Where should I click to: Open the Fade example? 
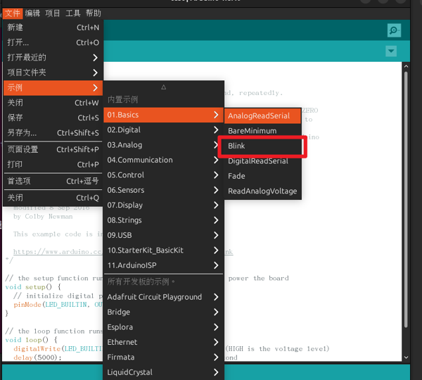pos(236,176)
